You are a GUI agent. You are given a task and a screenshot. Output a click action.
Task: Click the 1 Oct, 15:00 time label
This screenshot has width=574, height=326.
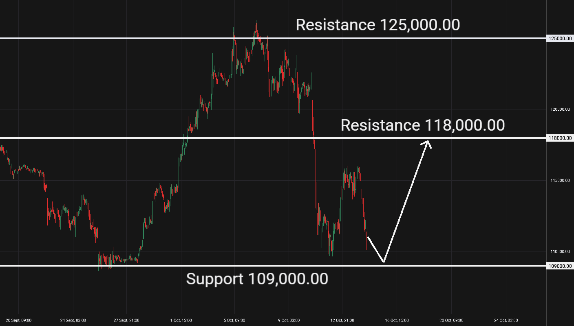[x=181, y=320]
